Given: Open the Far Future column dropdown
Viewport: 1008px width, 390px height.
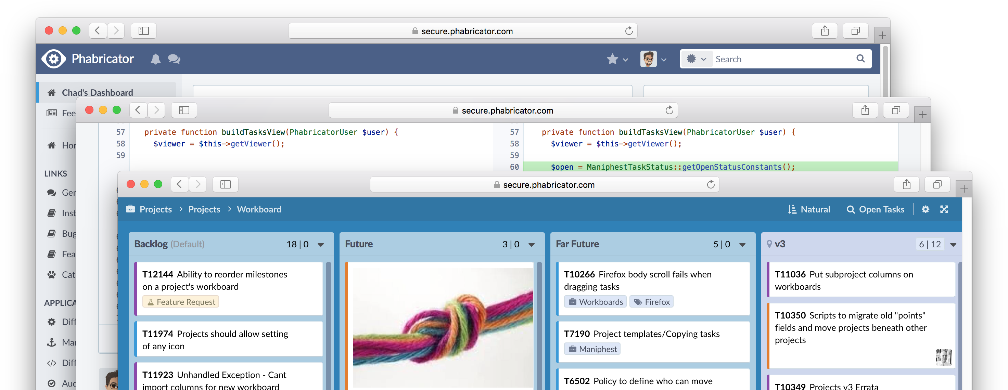Looking at the screenshot, I should coord(742,245).
